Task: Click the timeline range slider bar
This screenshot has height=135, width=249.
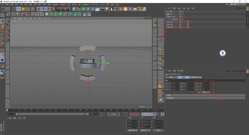Action: (52, 114)
